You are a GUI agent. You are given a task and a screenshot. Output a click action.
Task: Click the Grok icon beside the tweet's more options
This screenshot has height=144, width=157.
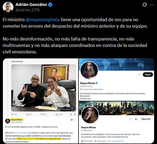145,5
